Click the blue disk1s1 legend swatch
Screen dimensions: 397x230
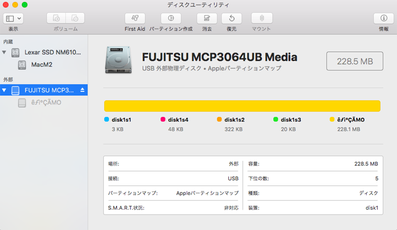[x=106, y=119]
